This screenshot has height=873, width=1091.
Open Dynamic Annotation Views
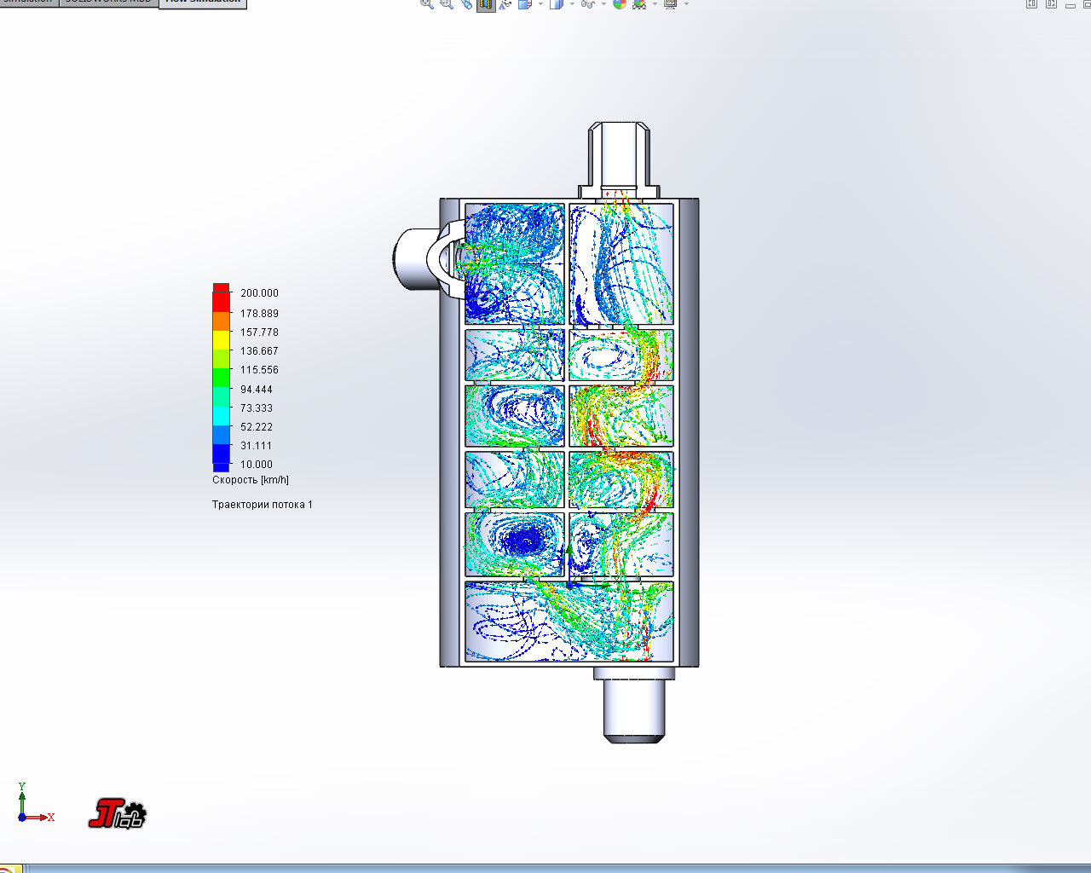click(505, 3)
